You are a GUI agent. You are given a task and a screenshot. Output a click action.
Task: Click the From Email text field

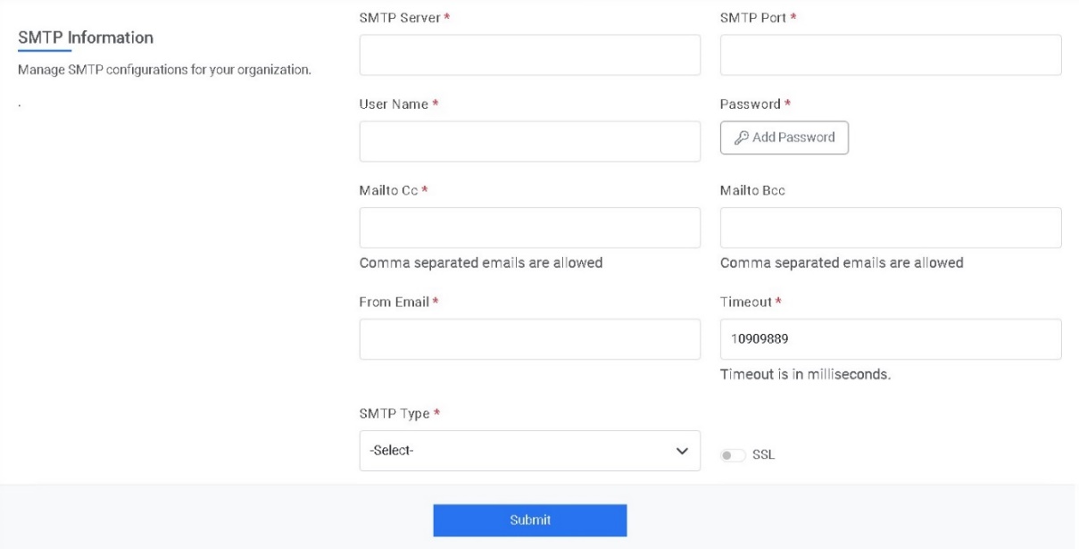coord(529,339)
